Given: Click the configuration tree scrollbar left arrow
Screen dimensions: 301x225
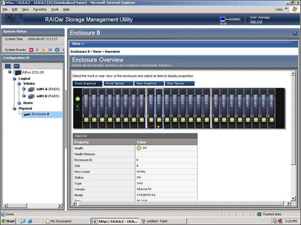Looking at the screenshot, I should [5, 206].
